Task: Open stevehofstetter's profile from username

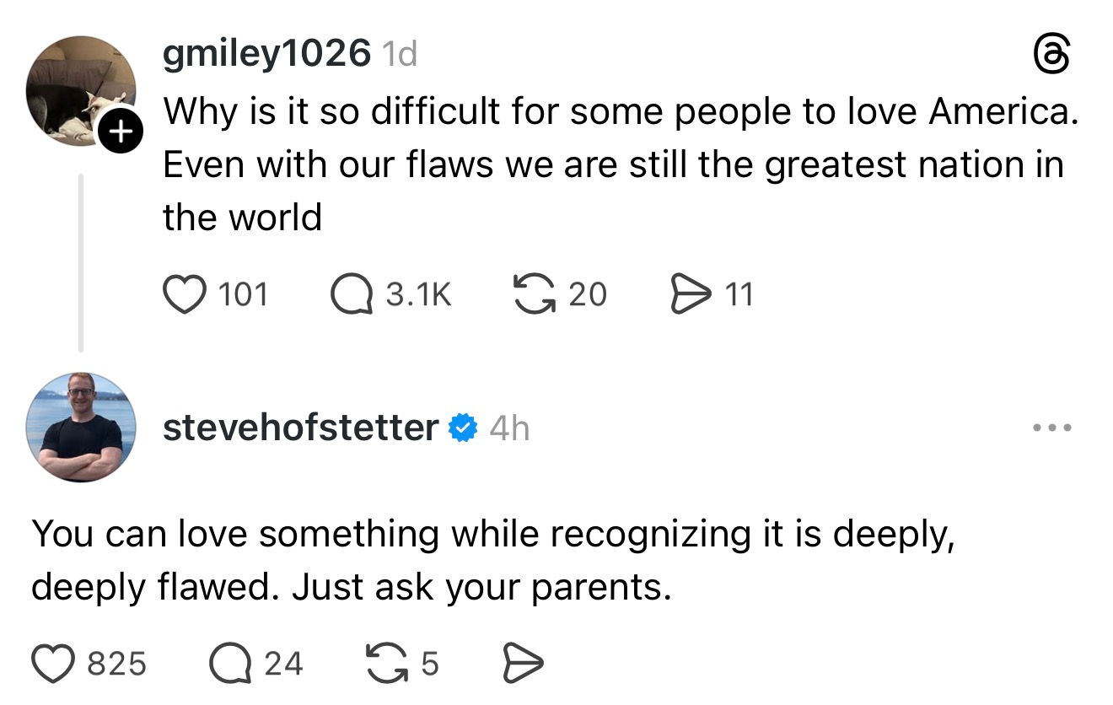Action: pos(300,428)
